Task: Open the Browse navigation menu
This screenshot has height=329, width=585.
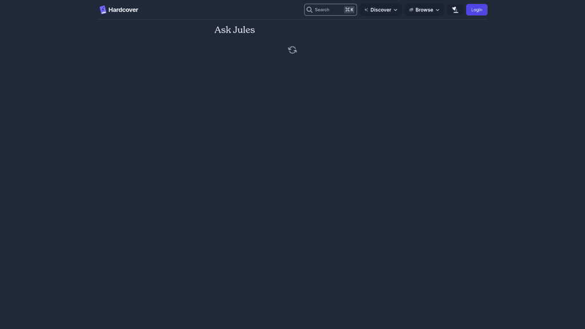Action: pyautogui.click(x=424, y=10)
